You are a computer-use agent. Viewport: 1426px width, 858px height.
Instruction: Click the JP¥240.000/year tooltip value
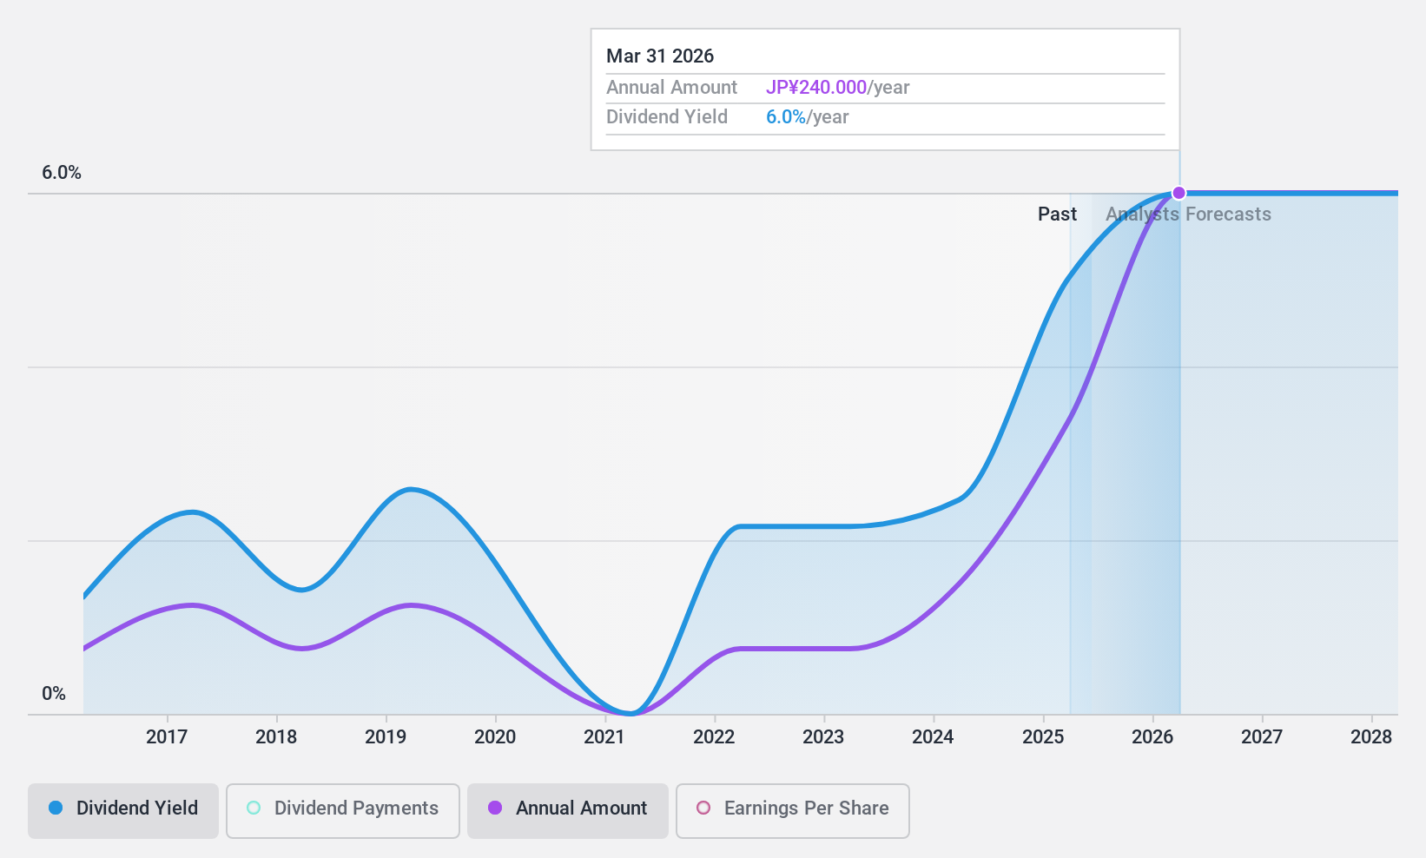(x=837, y=88)
